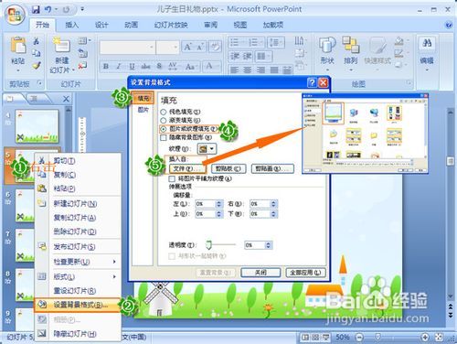Click the Aa change case icon
457x344 pixels.
click(190, 66)
